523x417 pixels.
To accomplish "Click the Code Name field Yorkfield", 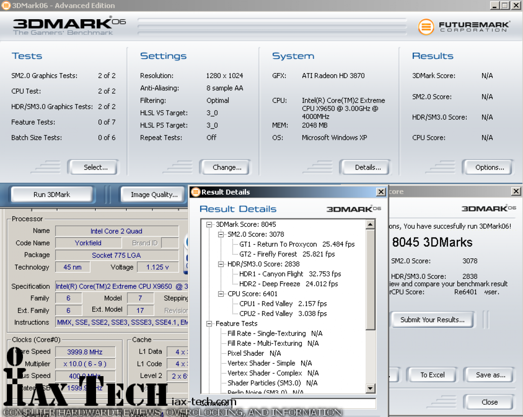I will pos(88,243).
